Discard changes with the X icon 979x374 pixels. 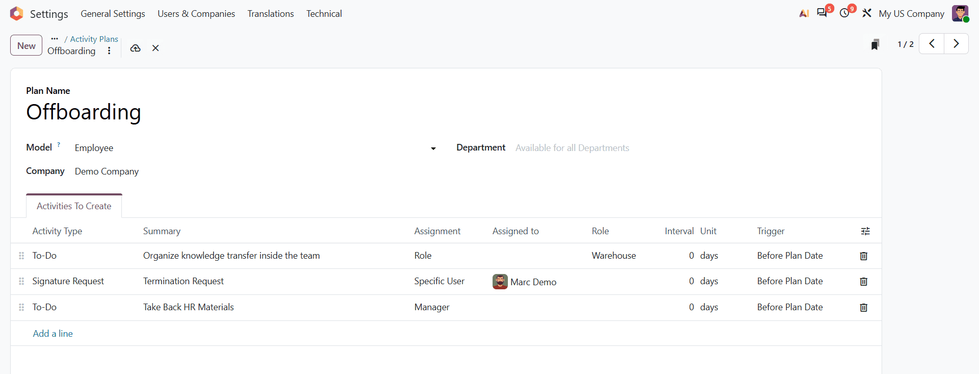pos(156,48)
